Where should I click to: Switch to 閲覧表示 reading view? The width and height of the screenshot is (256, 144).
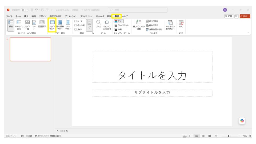pos(42,24)
